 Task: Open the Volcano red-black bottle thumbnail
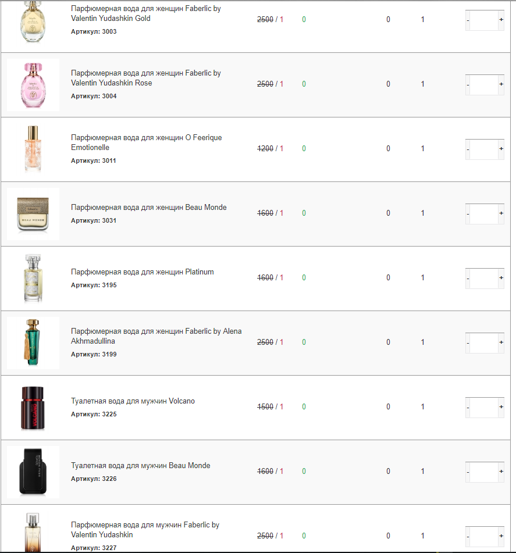[33, 408]
